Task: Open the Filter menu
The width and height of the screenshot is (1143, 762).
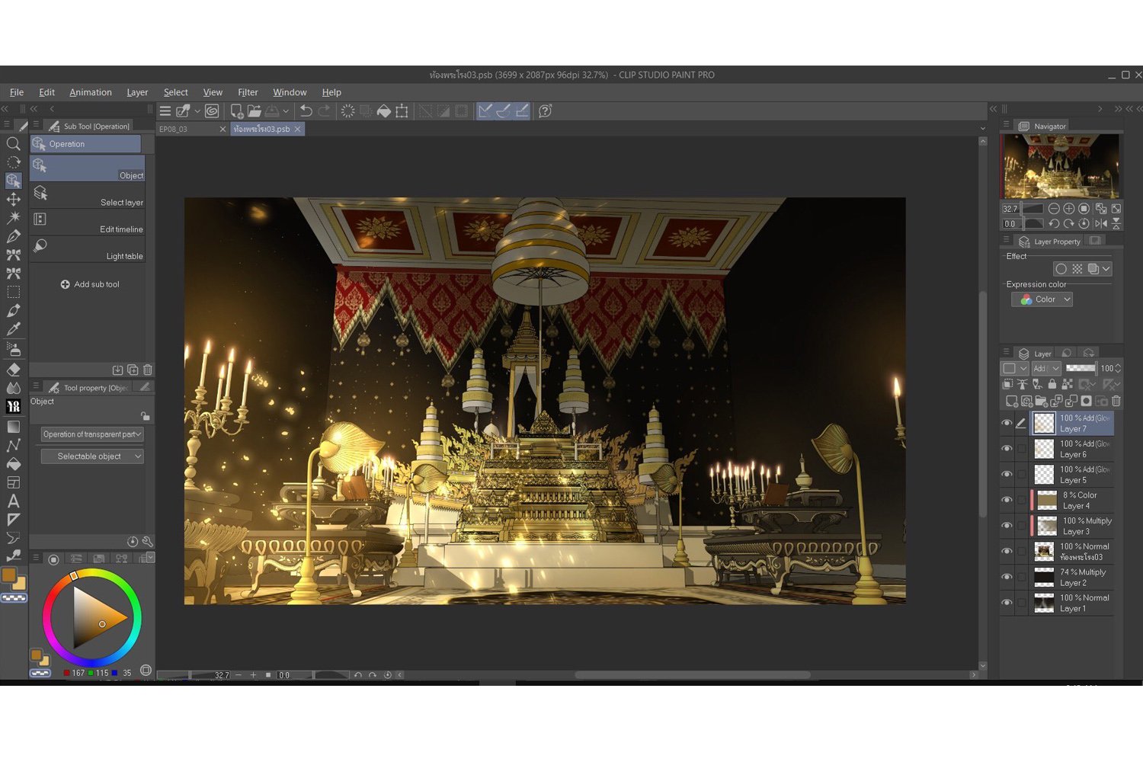Action: [x=248, y=92]
